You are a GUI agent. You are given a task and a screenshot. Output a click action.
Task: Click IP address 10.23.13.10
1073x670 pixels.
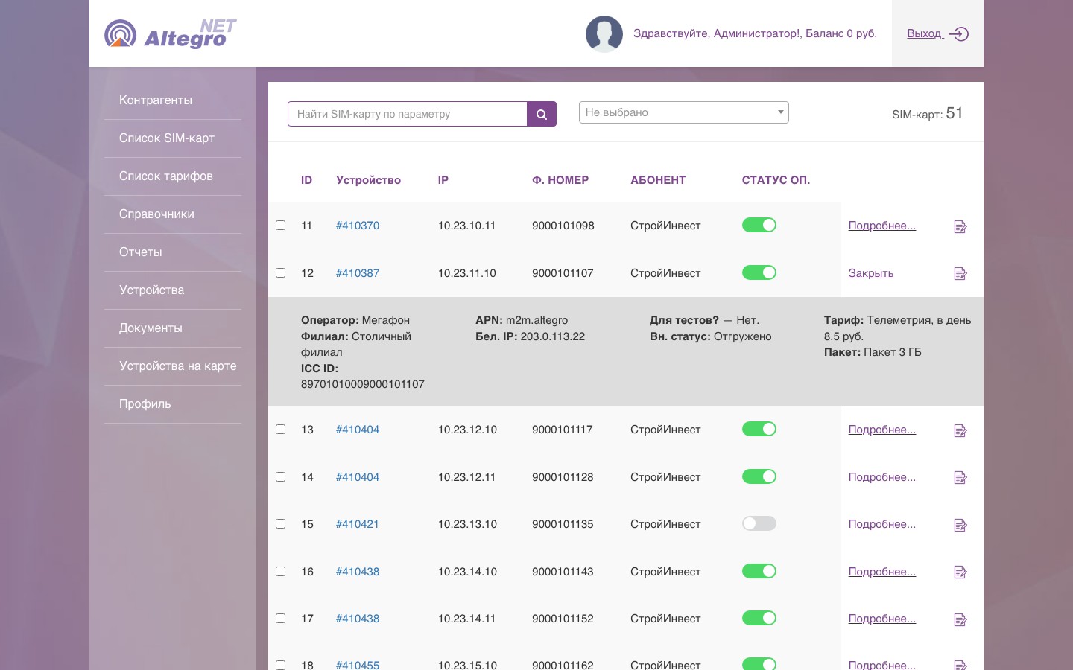coord(467,524)
